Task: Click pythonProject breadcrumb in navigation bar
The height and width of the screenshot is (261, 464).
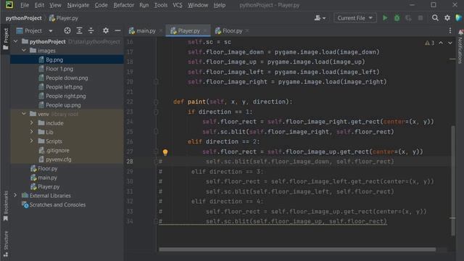Action: 24,18
